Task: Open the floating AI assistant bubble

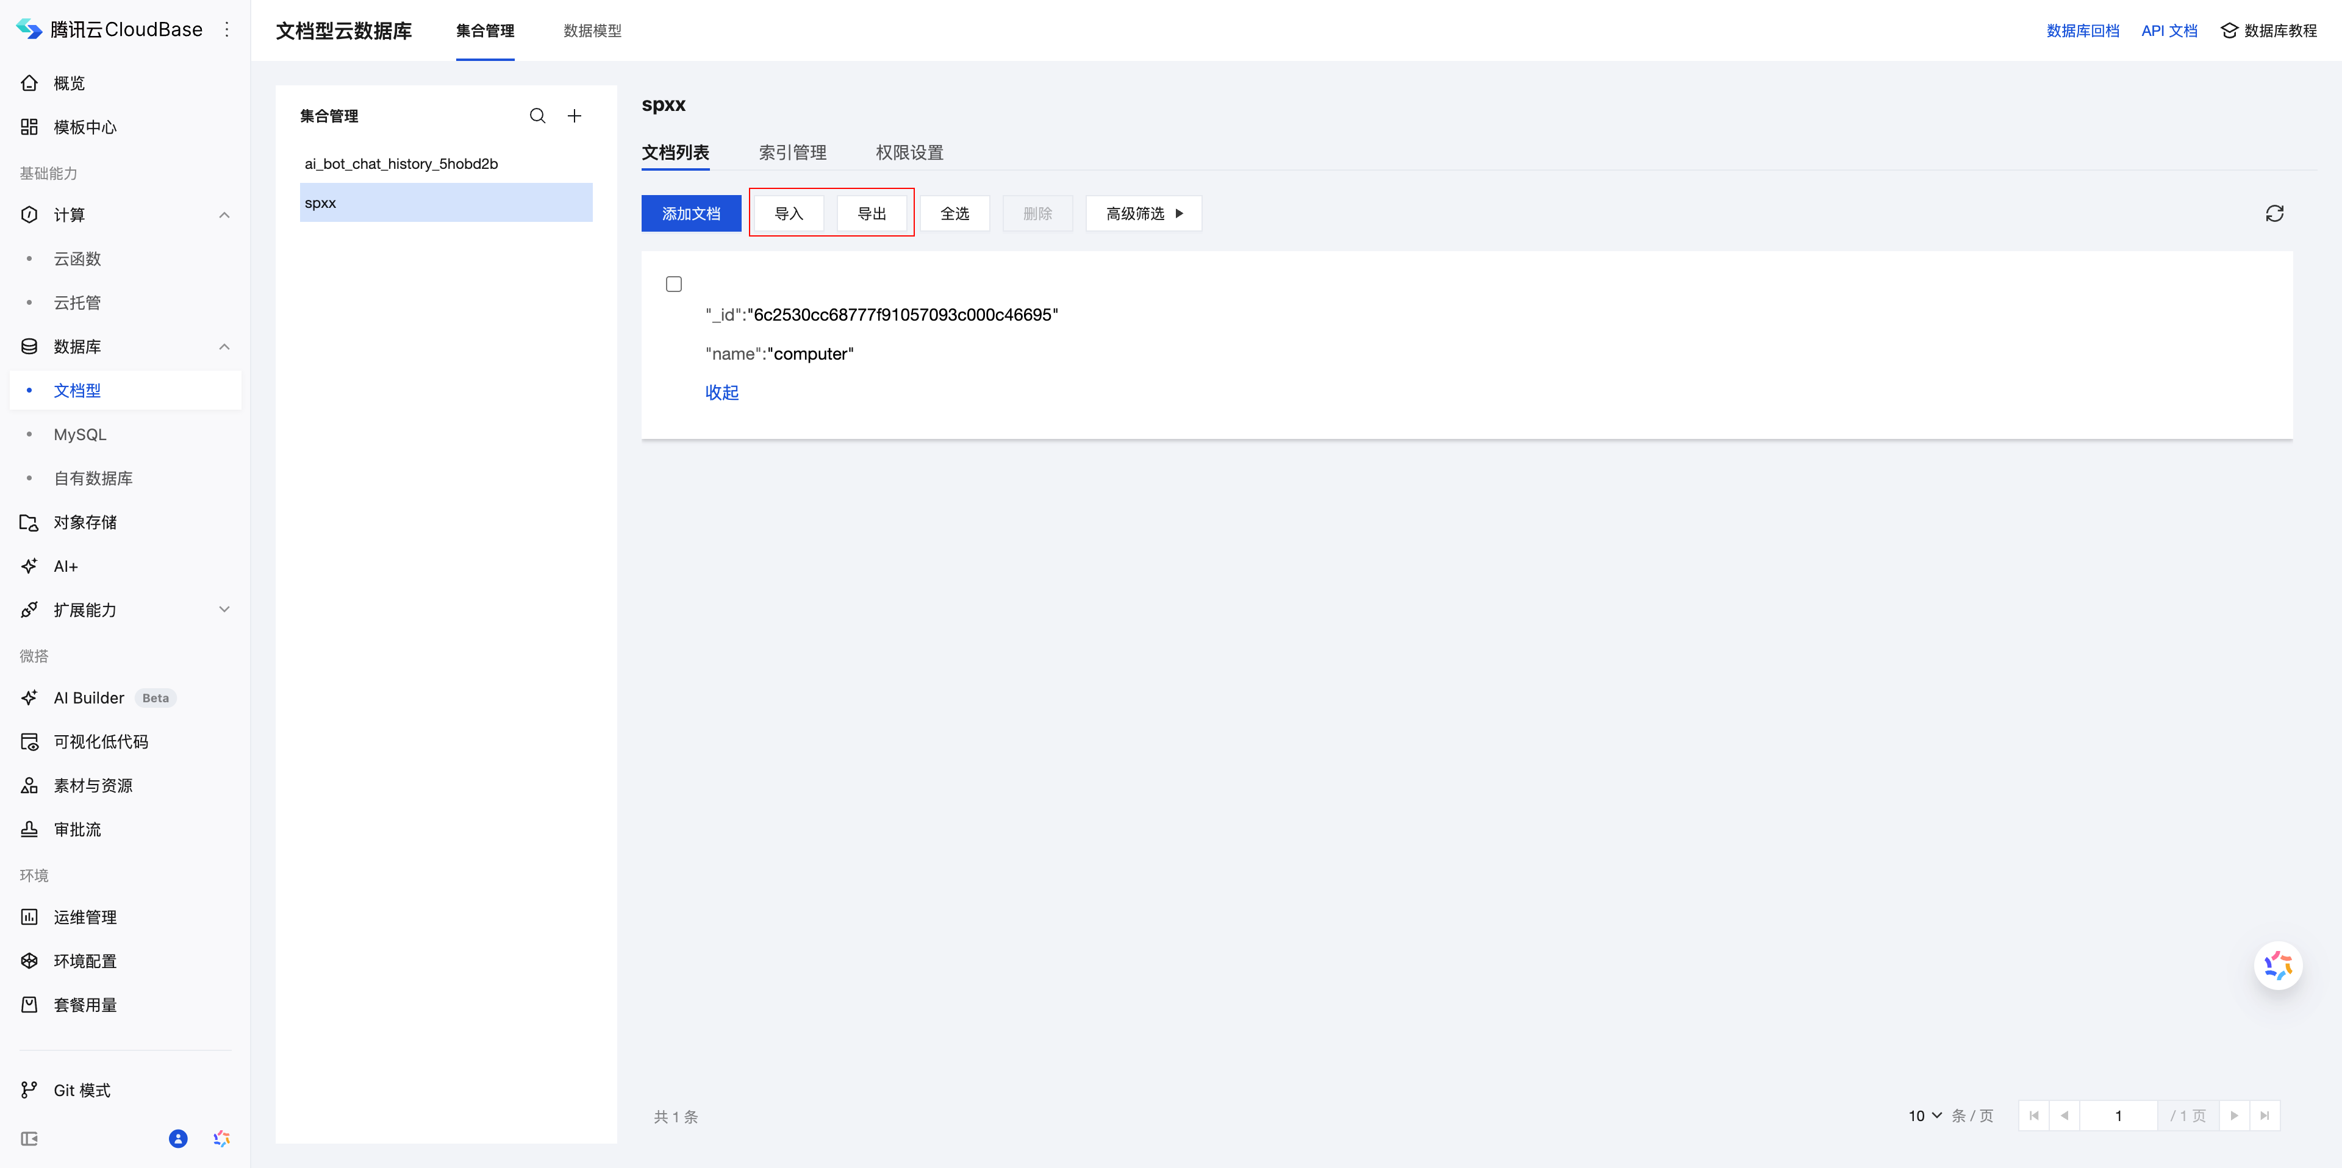Action: pyautogui.click(x=2279, y=965)
